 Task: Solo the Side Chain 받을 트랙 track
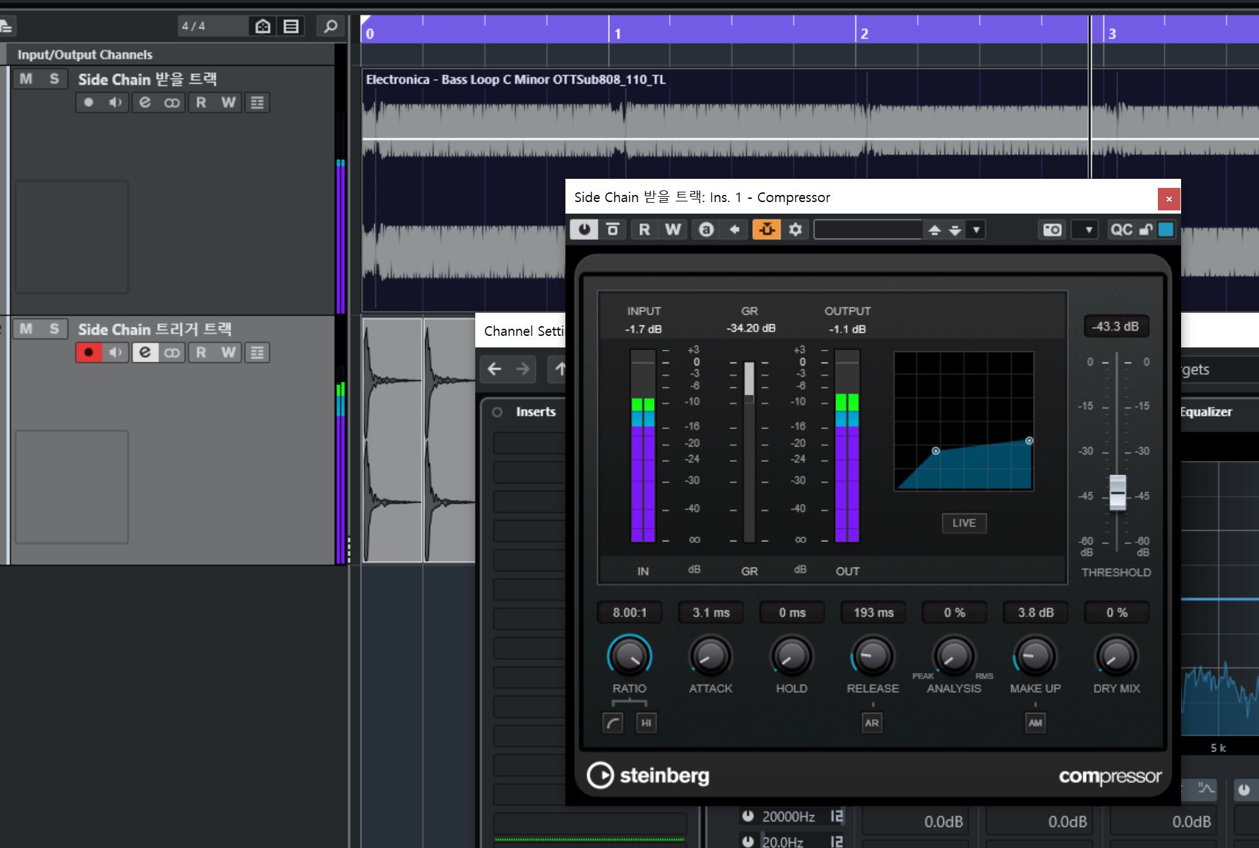pyautogui.click(x=54, y=79)
